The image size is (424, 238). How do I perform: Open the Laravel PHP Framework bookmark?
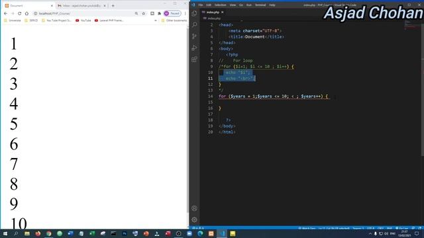tap(109, 20)
